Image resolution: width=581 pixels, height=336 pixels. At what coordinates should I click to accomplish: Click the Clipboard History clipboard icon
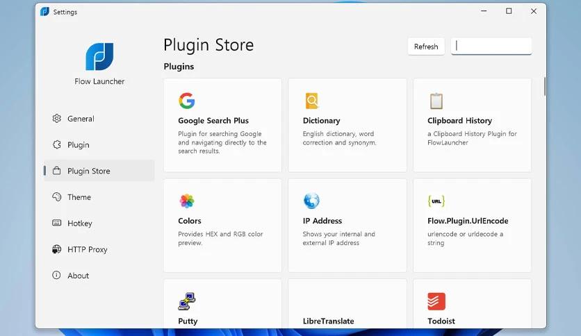pyautogui.click(x=436, y=101)
